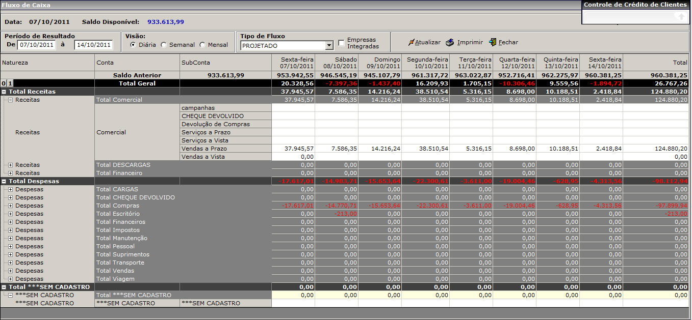Expand Despesas Total Pessoal node
The image size is (692, 320).
click(11, 246)
